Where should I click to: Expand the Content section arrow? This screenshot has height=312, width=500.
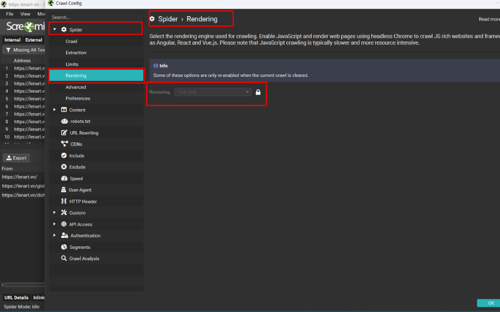click(x=55, y=110)
